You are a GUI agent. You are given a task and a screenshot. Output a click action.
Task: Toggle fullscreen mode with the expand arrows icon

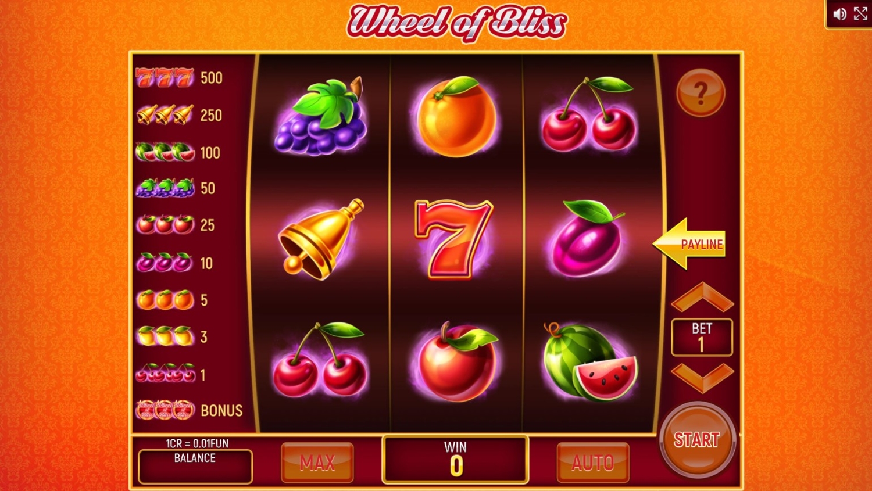click(861, 14)
